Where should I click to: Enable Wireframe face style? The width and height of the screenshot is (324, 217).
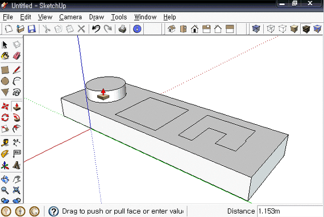[271, 29]
